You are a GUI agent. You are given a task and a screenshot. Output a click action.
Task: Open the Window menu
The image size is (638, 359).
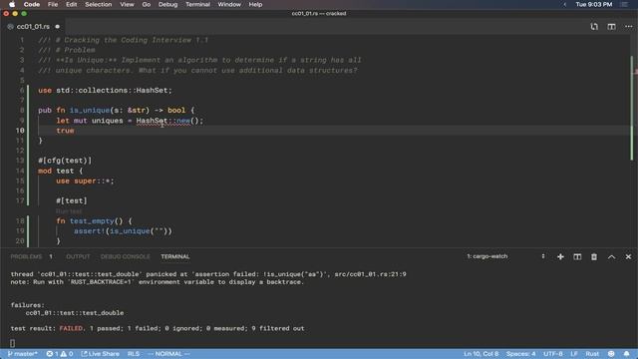point(229,4)
